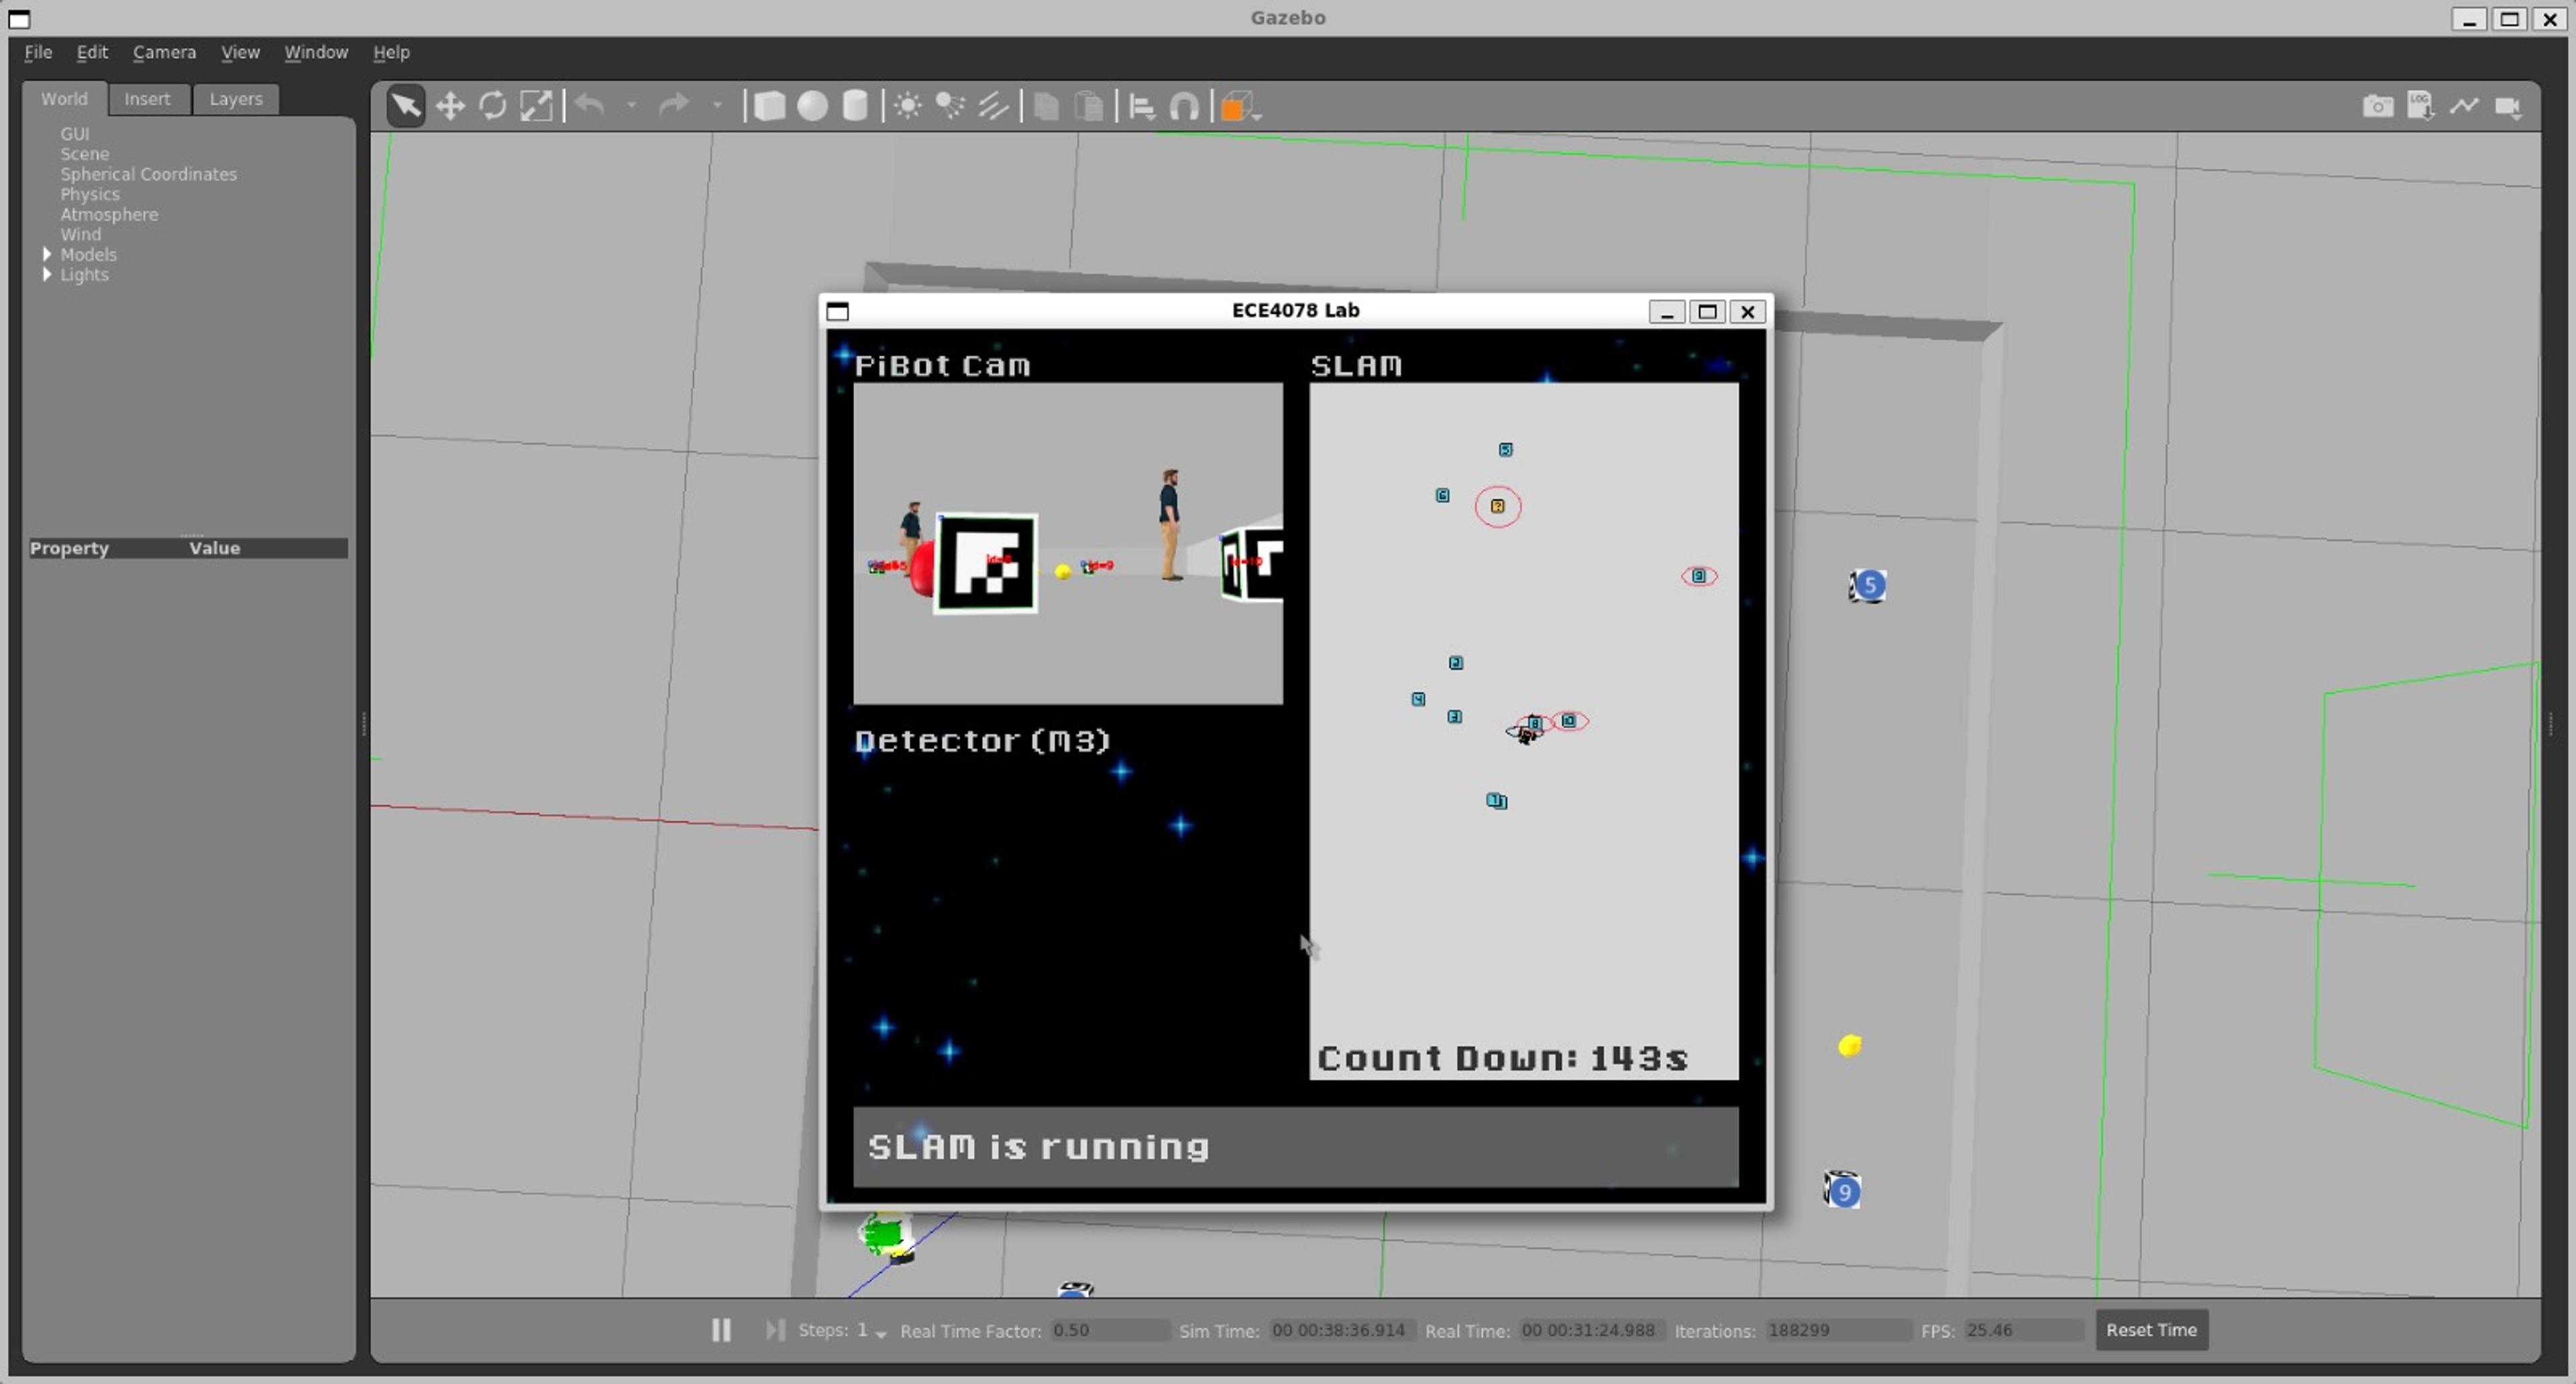
Task: Click the paste icon in toolbar
Action: point(1089,106)
